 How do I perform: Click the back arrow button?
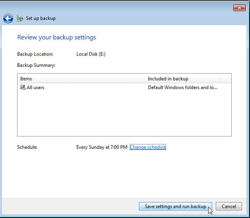pos(8,18)
